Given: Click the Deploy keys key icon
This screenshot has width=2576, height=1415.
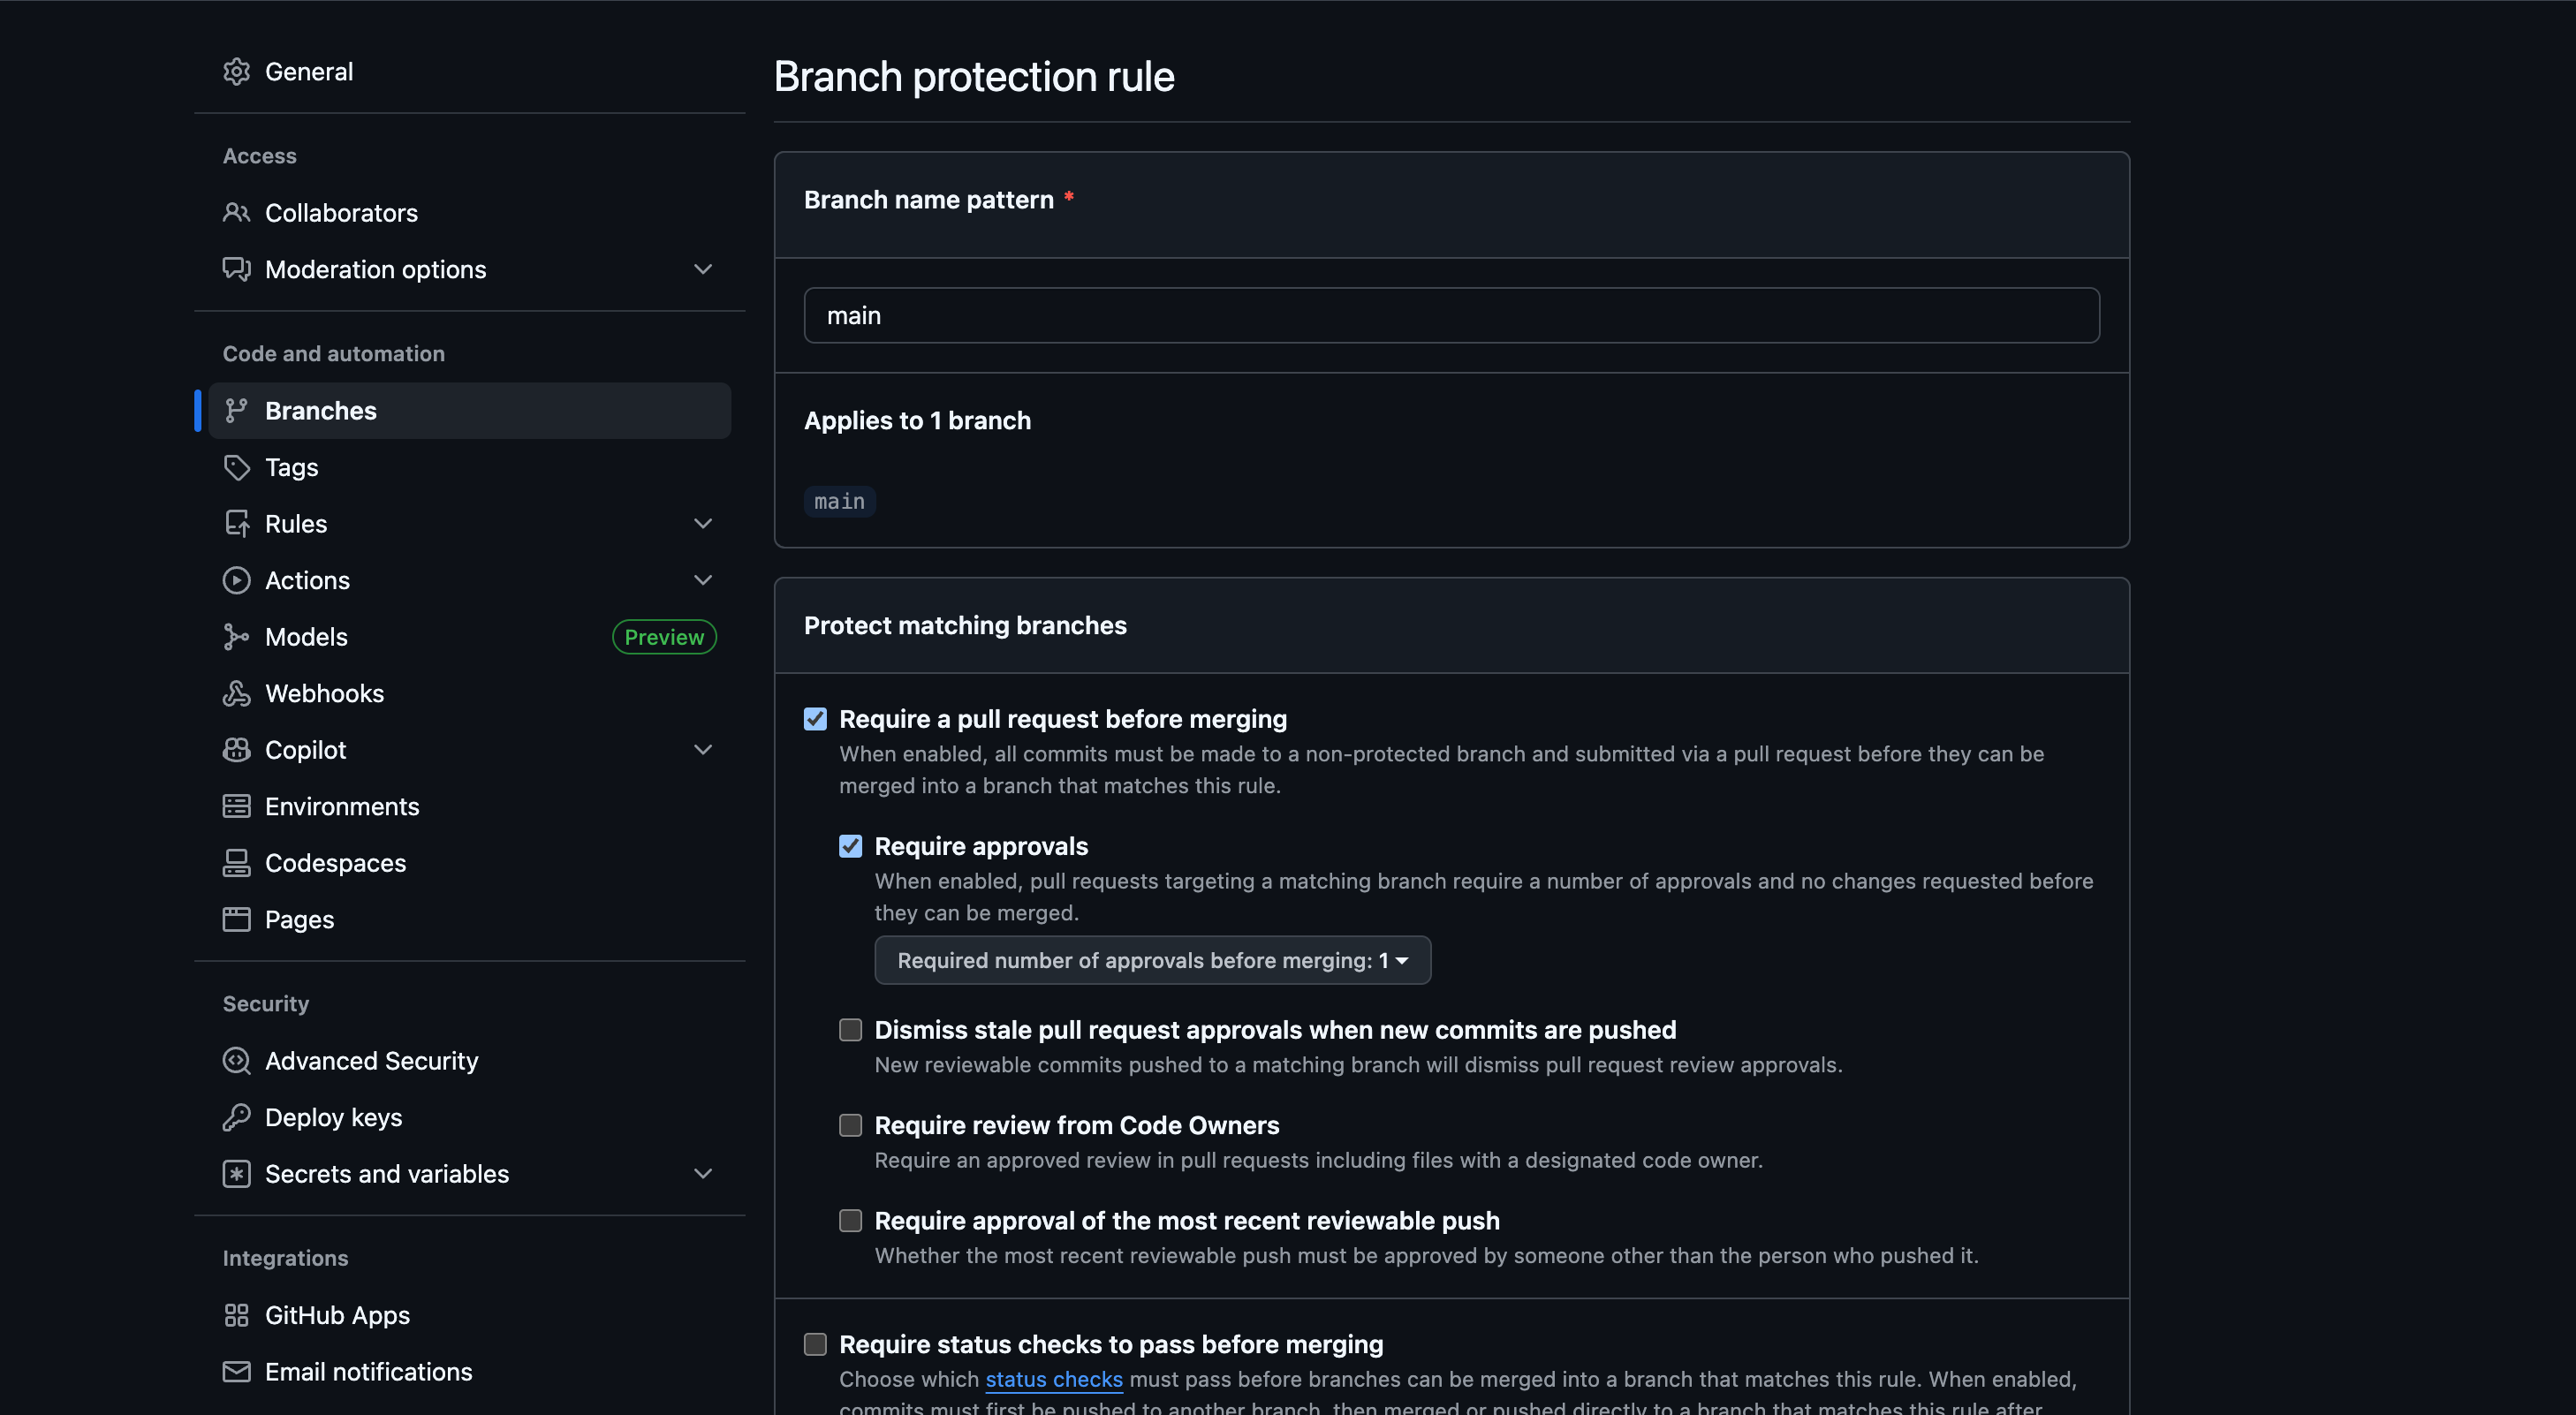Looking at the screenshot, I should 236,1117.
